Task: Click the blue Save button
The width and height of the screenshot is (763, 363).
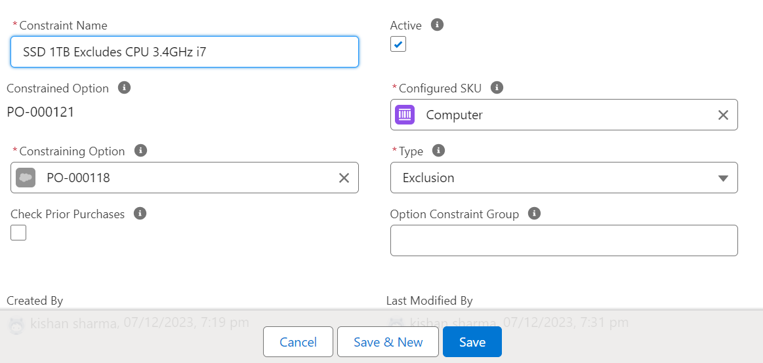Action: click(472, 342)
